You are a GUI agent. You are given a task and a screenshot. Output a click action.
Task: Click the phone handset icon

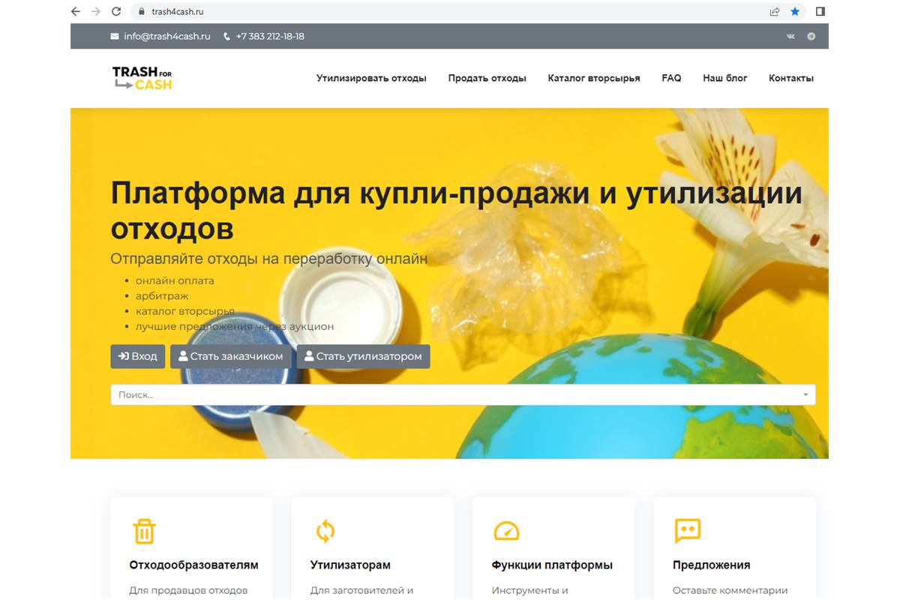226,36
